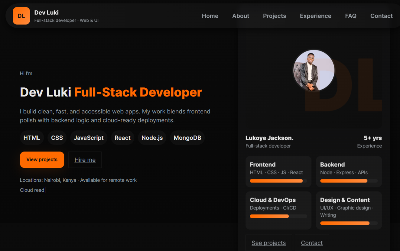Click the Backend skill card

coord(349,171)
